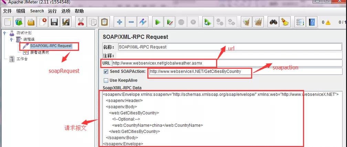347x147 pixels.
Task: Click the Save As toolbar icon
Action: [x=66, y=22]
